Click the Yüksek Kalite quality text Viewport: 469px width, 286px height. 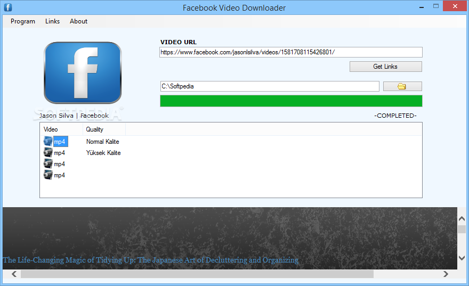click(x=103, y=153)
